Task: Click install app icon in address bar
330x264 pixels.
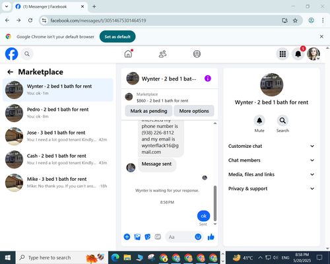Action: (284, 20)
